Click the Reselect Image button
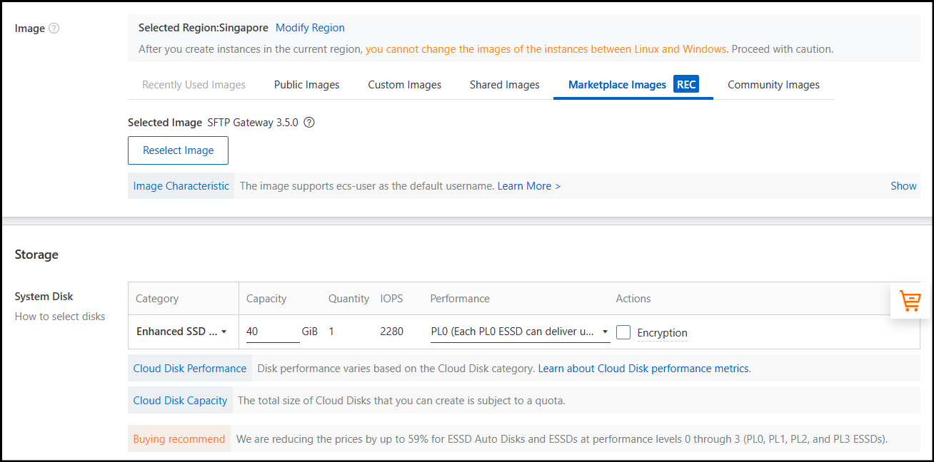The image size is (934, 462). click(178, 150)
